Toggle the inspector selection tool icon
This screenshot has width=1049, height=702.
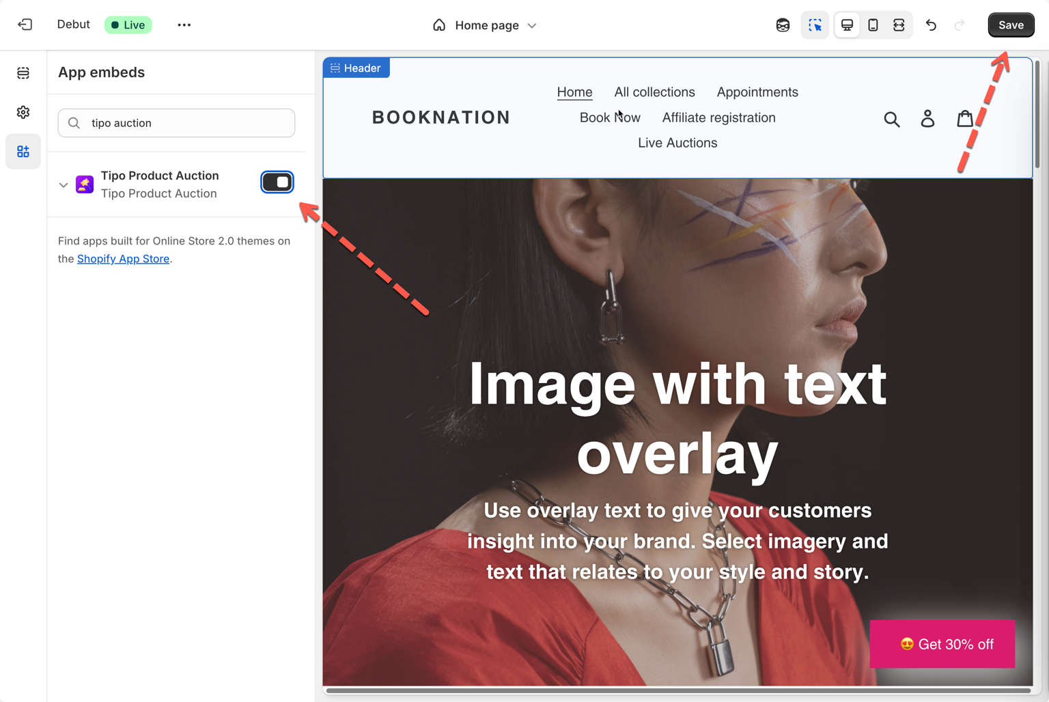[815, 25]
